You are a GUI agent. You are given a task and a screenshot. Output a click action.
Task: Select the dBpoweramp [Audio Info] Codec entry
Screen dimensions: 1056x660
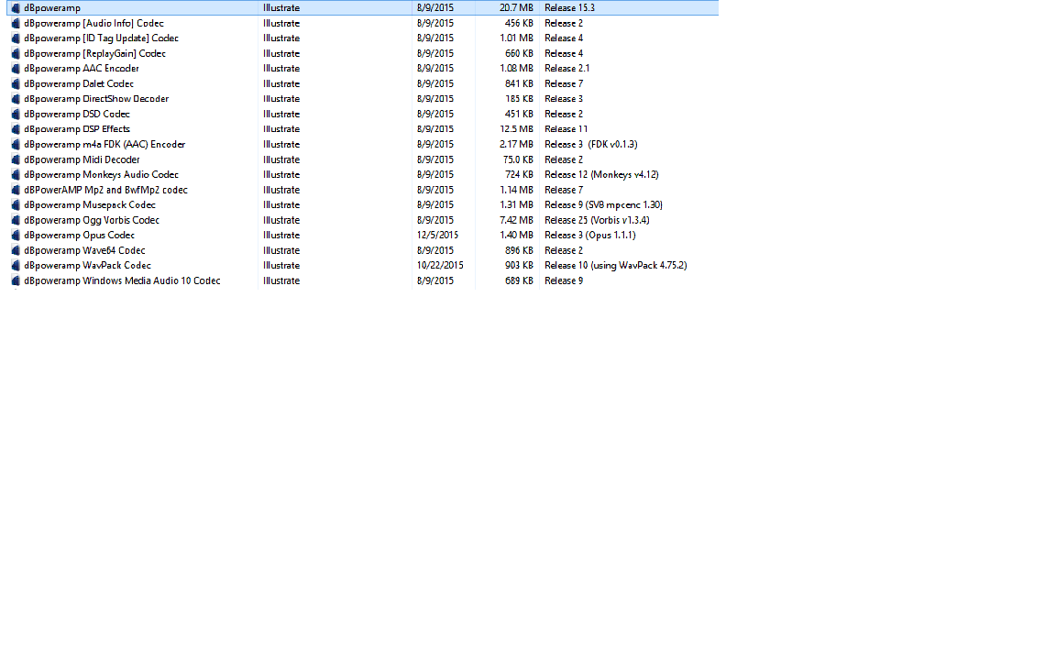(x=93, y=23)
